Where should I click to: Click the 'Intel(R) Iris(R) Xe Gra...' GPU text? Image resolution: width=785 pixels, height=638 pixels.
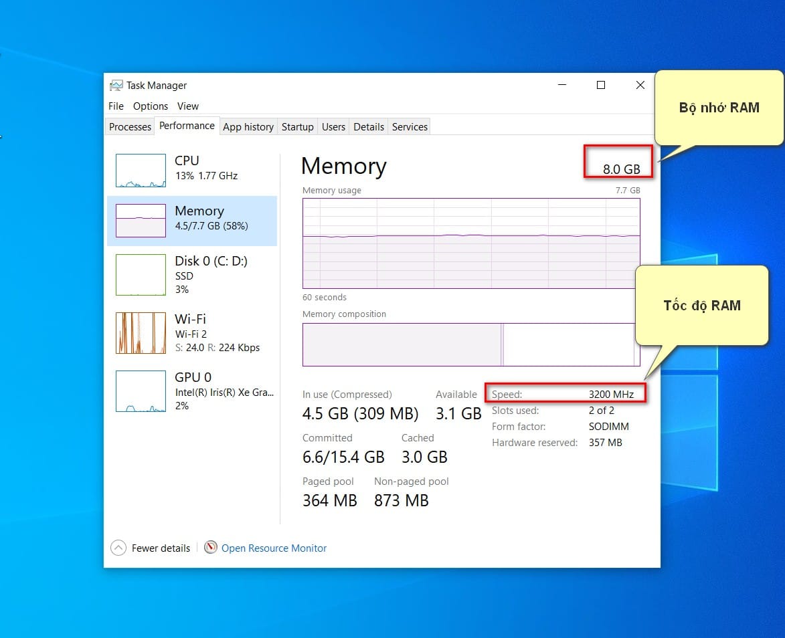point(224,393)
